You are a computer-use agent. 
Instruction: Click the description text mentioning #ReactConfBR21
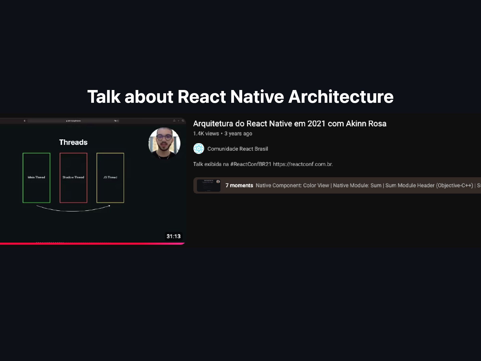click(263, 164)
